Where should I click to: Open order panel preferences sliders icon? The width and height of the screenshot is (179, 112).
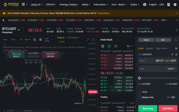(176, 40)
